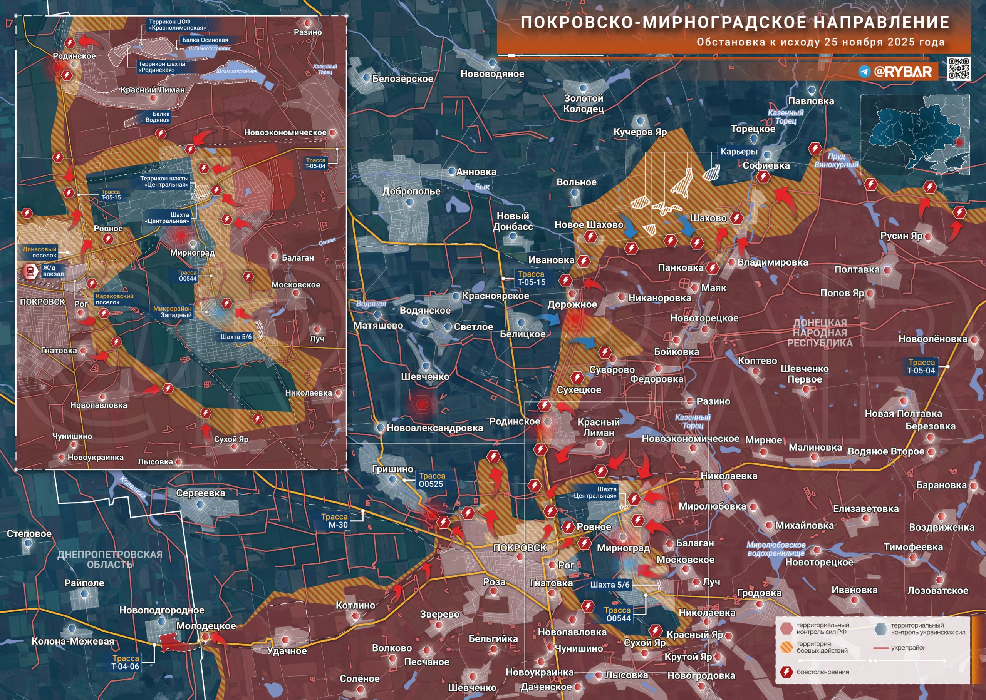Click the Трасса М-30 road label
The width and height of the screenshot is (986, 700).
pyautogui.click(x=334, y=521)
